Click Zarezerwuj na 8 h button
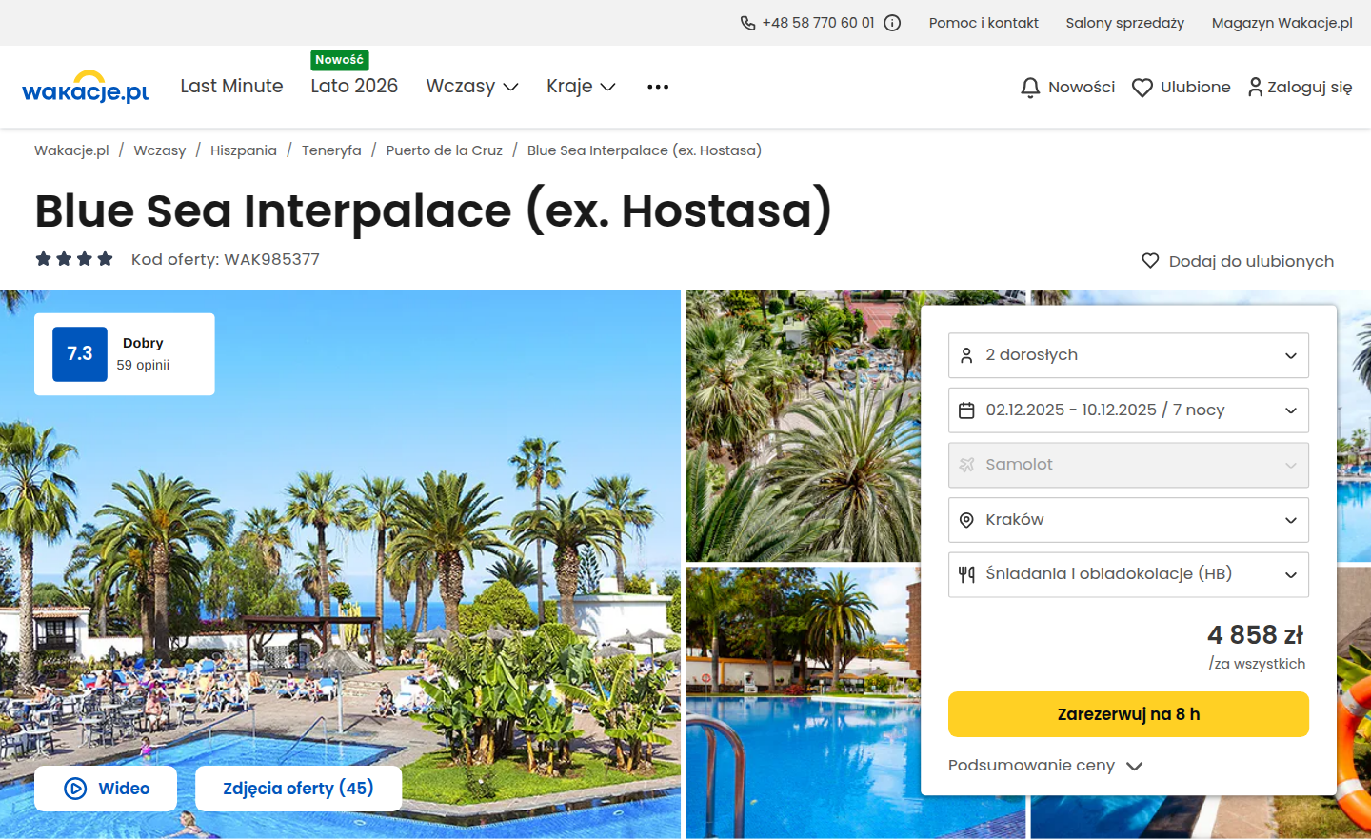This screenshot has height=840, width=1371. (1128, 714)
